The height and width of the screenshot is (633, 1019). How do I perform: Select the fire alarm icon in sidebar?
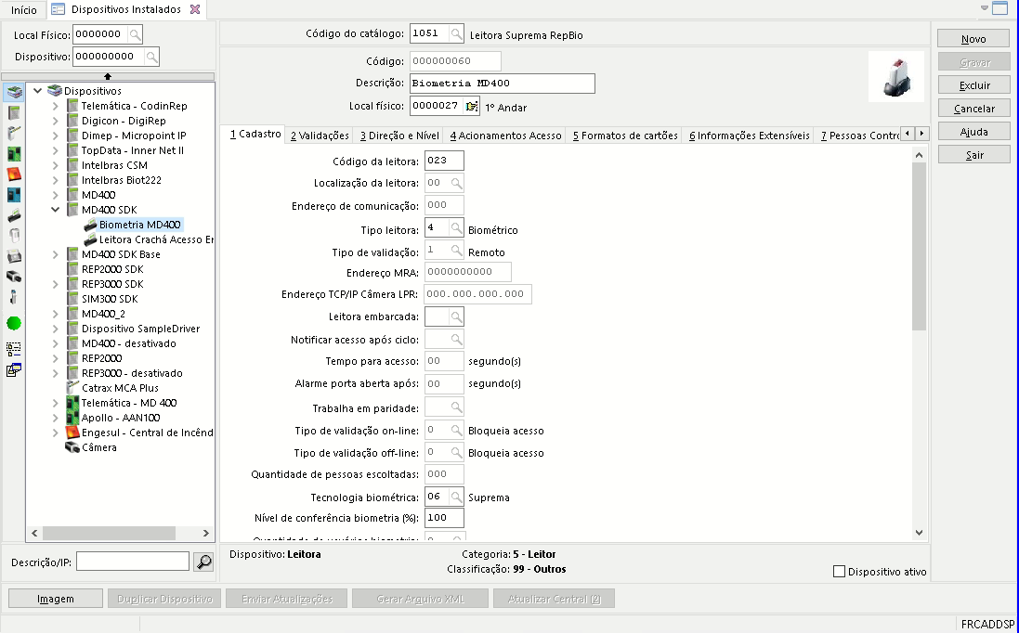point(14,174)
